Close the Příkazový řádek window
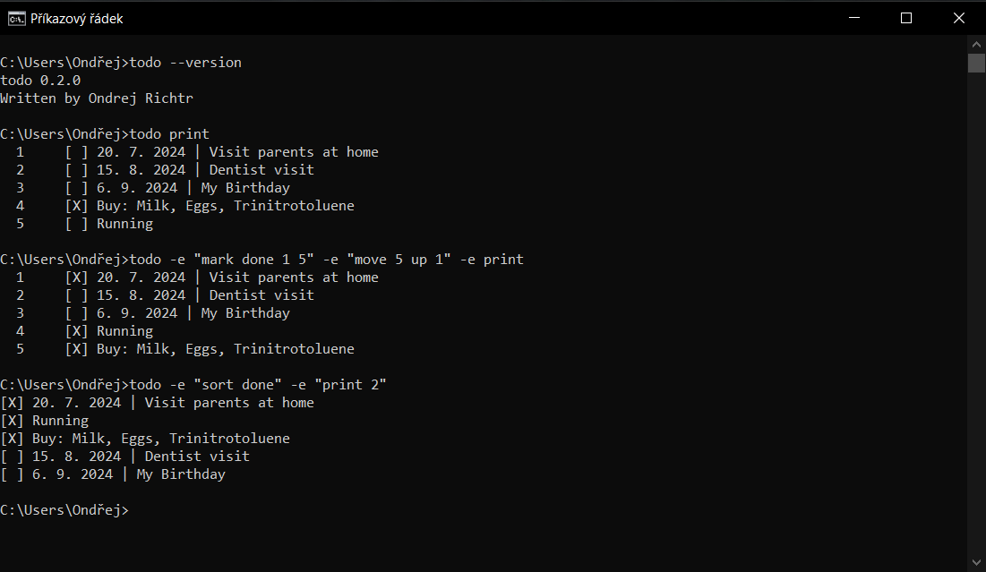The width and height of the screenshot is (986, 572). pos(958,18)
